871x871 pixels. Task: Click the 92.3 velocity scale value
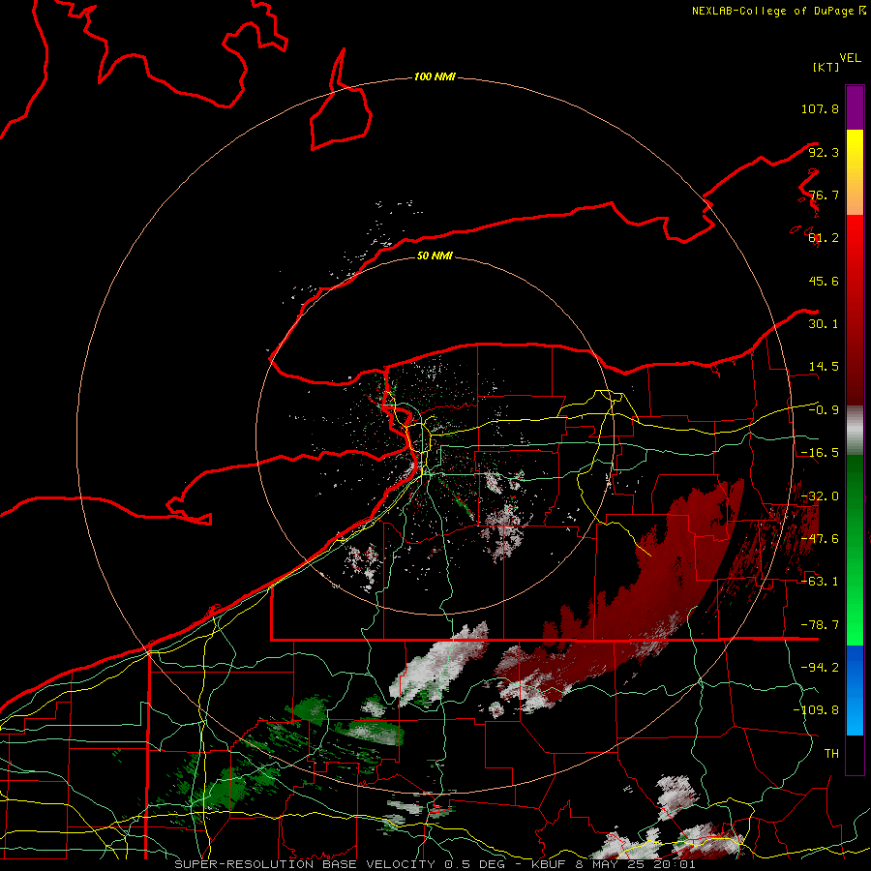(824, 152)
